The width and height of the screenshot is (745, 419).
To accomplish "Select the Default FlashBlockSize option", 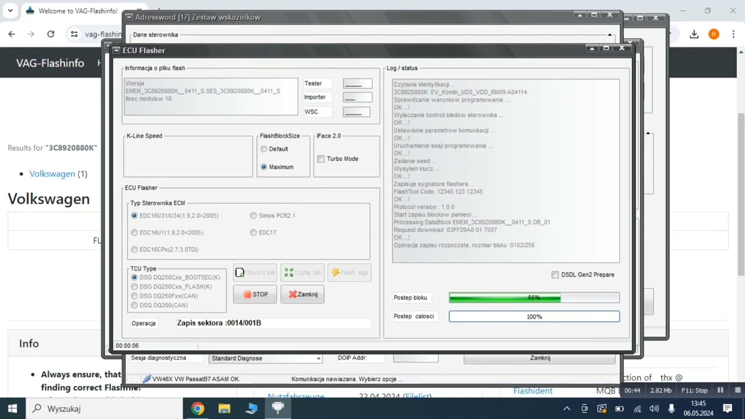I will (x=264, y=149).
